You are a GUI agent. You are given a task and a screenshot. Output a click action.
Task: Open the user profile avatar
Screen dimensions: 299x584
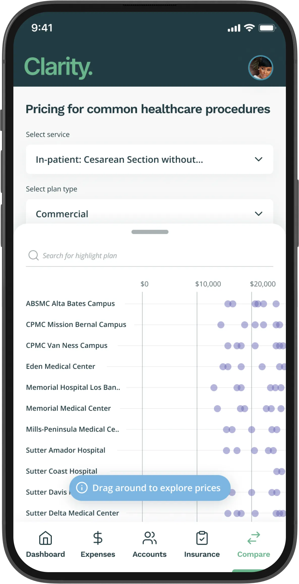(x=261, y=68)
